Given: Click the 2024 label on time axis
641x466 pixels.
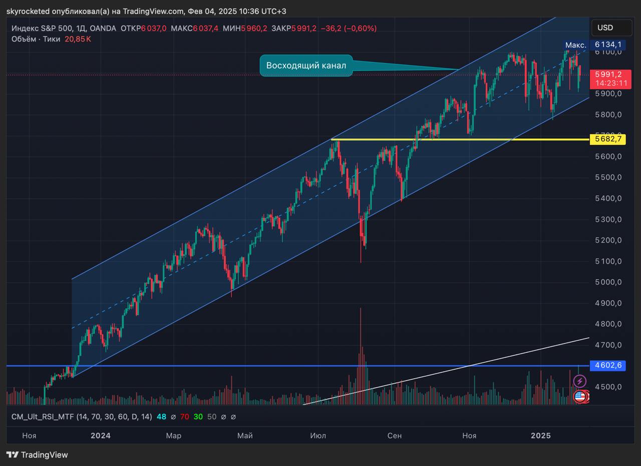Looking at the screenshot, I should click(x=101, y=435).
